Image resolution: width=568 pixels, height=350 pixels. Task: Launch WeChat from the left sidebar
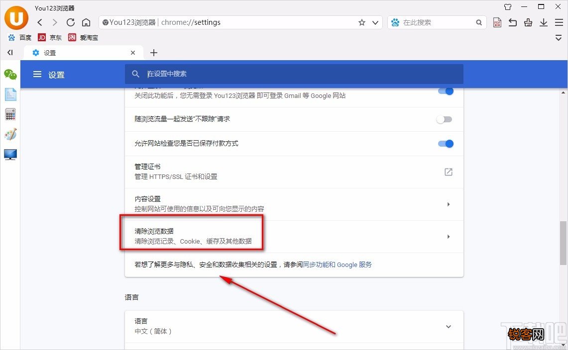click(10, 75)
